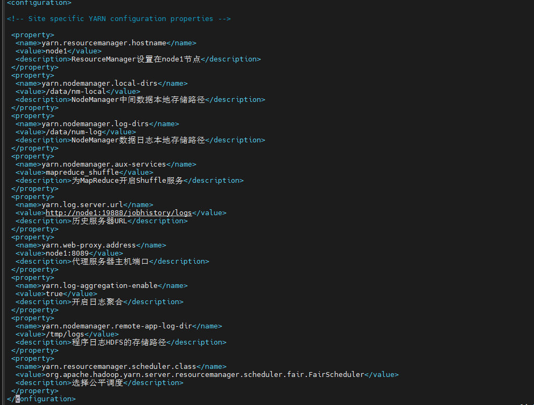Click the name yarn.web-proxy.address
Screen dimensions: 534x405
(x=89, y=245)
